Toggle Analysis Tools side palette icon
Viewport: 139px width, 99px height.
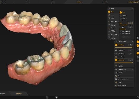point(138,53)
